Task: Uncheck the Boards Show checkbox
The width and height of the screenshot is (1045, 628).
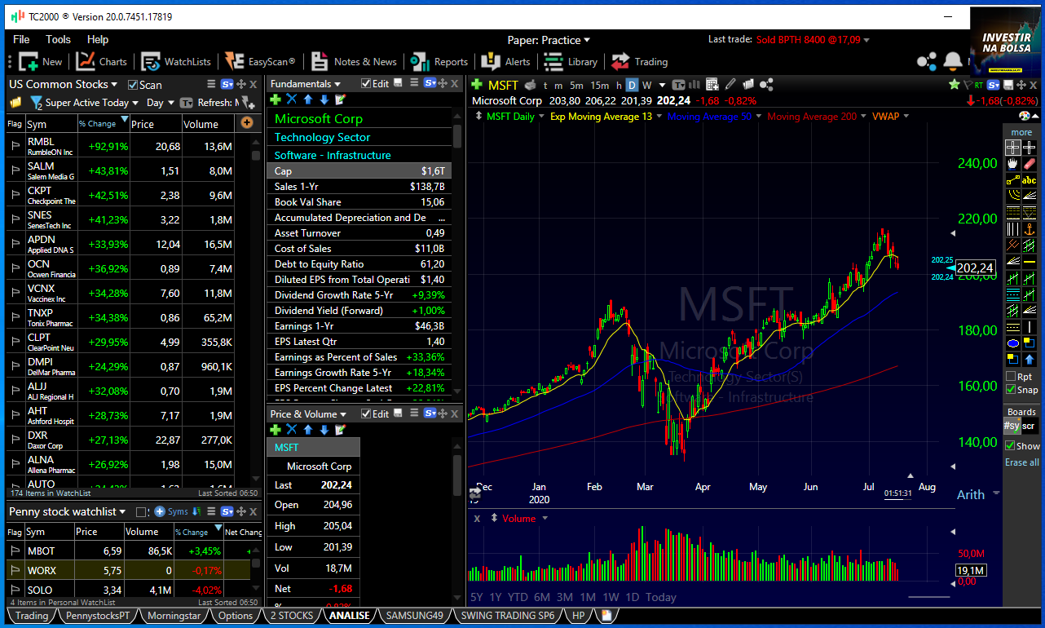Action: click(x=1010, y=446)
